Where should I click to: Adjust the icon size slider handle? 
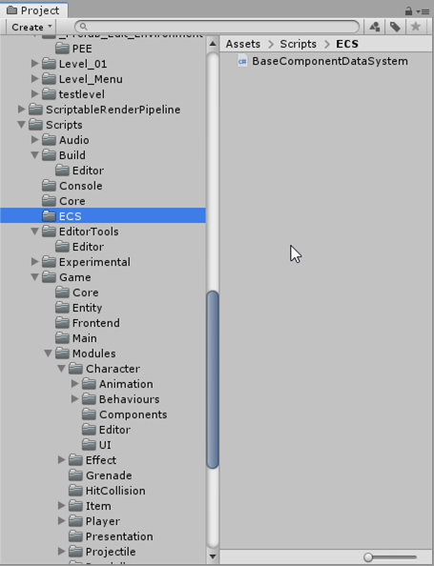(x=368, y=557)
